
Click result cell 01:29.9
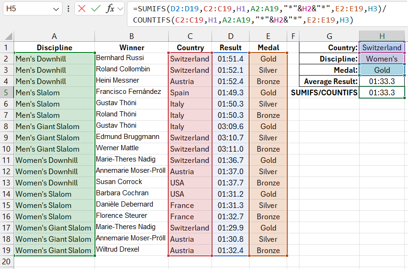pos(230,228)
